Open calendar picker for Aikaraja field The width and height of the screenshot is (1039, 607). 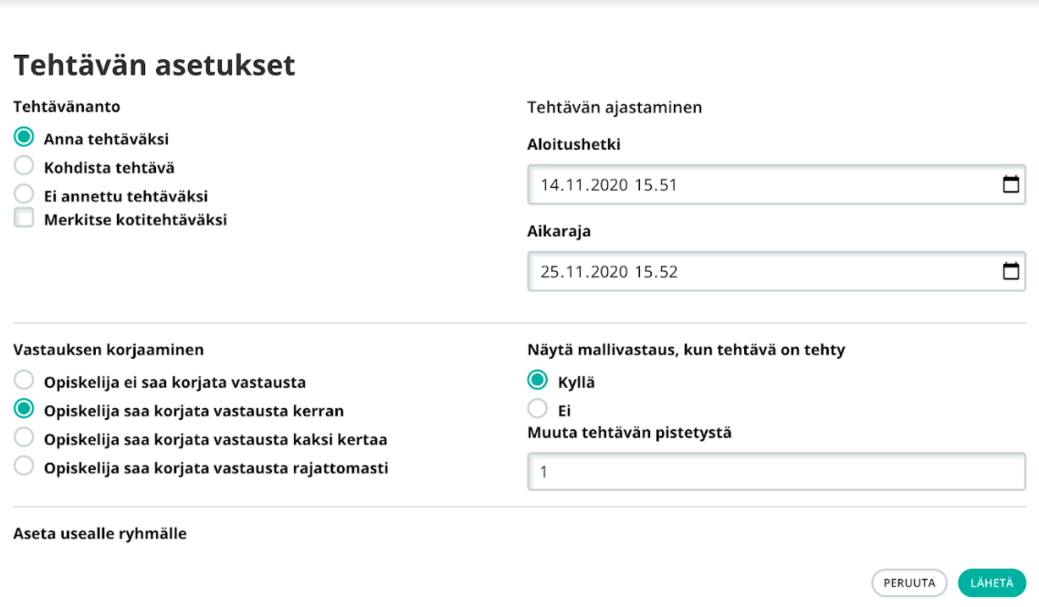pos(1011,271)
